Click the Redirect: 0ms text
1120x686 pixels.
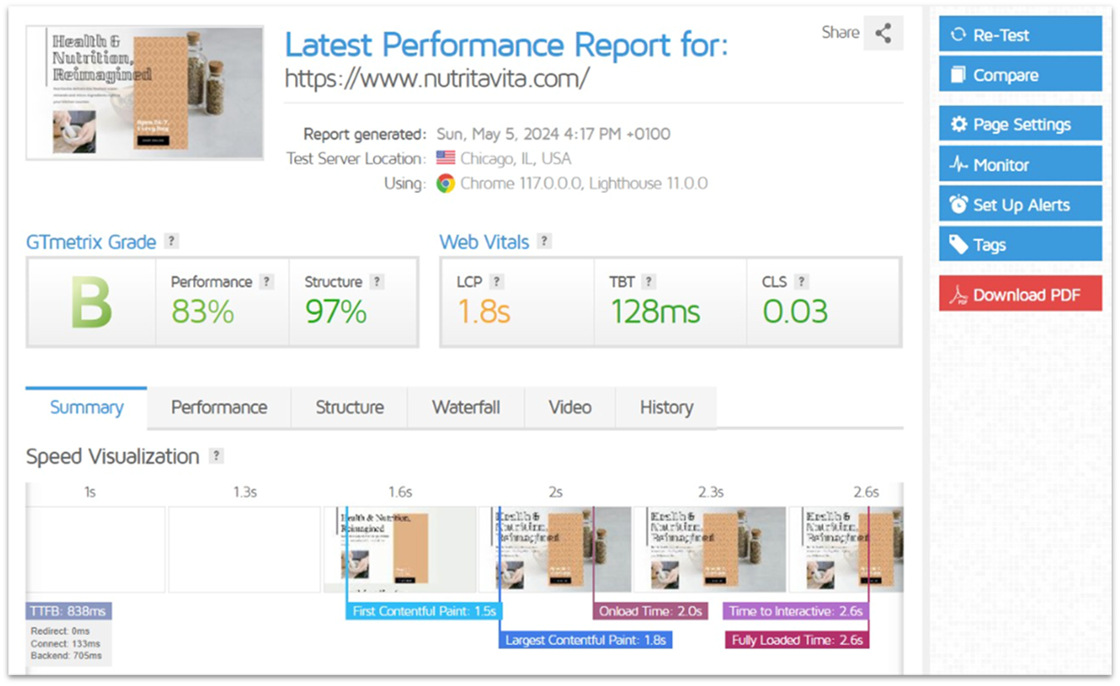[60, 631]
